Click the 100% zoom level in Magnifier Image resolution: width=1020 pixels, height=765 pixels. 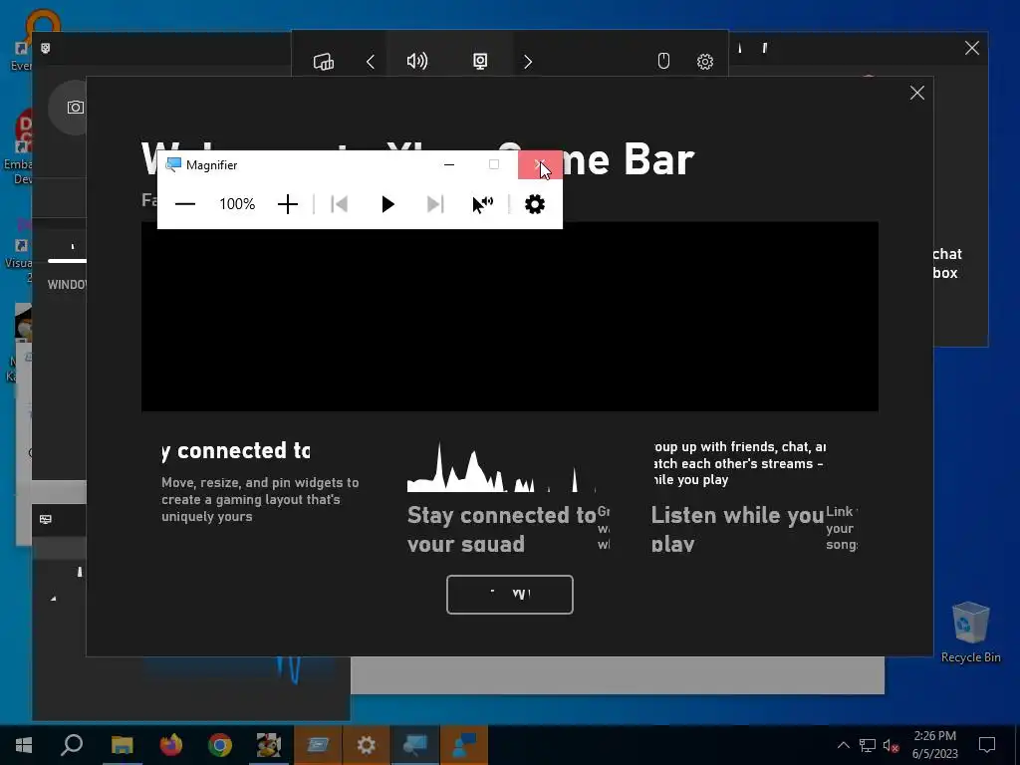237,204
